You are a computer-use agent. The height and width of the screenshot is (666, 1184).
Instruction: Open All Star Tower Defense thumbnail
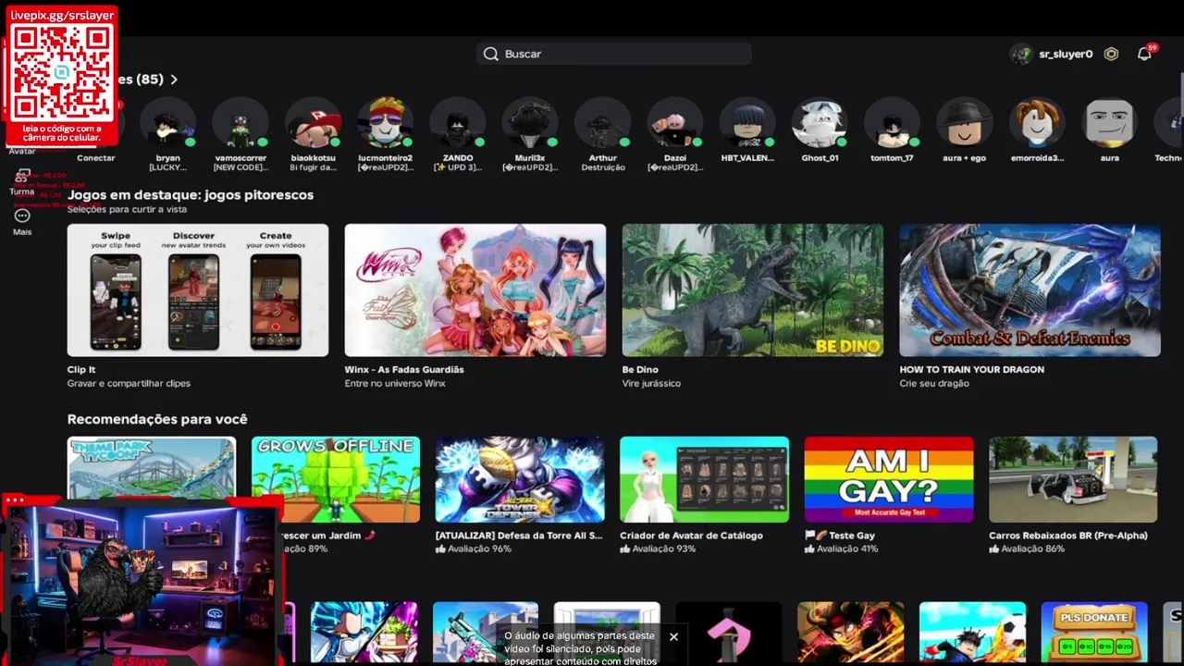[520, 479]
